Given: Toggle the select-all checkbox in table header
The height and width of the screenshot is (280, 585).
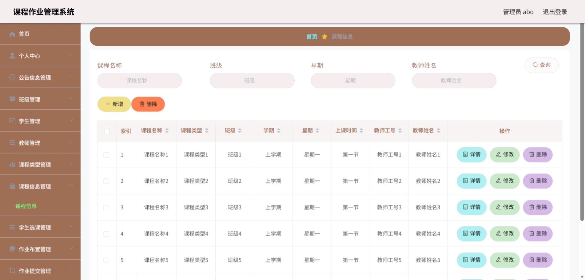Looking at the screenshot, I should (x=107, y=131).
